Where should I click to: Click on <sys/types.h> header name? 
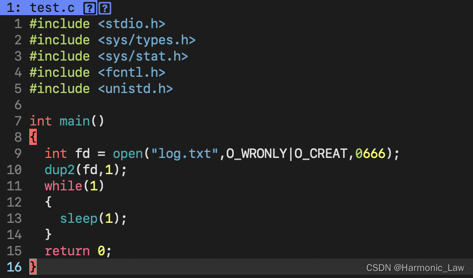click(x=147, y=40)
